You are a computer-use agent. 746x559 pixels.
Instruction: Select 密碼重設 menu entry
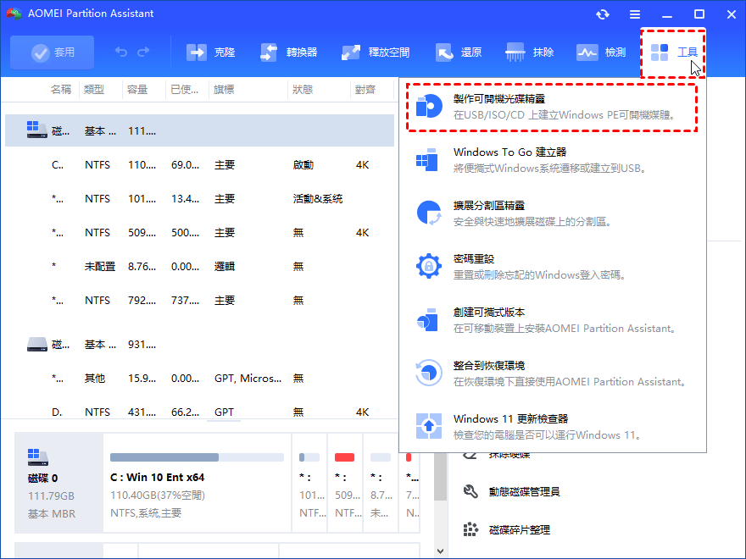click(552, 267)
